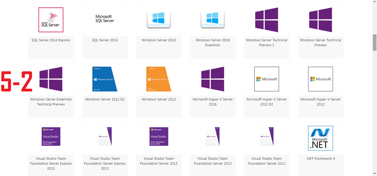Click the Windows Server Essentials Technical Preview label
The width and height of the screenshot is (377, 176).
pyautogui.click(x=51, y=102)
